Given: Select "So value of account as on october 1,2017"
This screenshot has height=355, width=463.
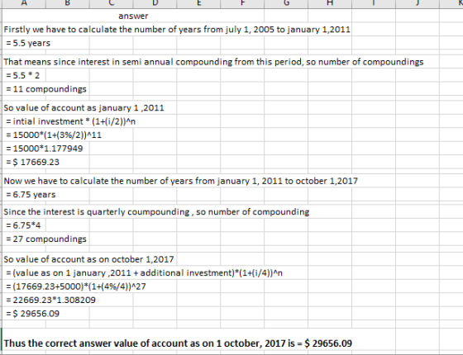Looking at the screenshot, I should point(88,259).
